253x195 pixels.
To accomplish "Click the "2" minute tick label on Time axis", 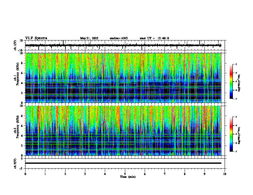I will tap(65, 174).
